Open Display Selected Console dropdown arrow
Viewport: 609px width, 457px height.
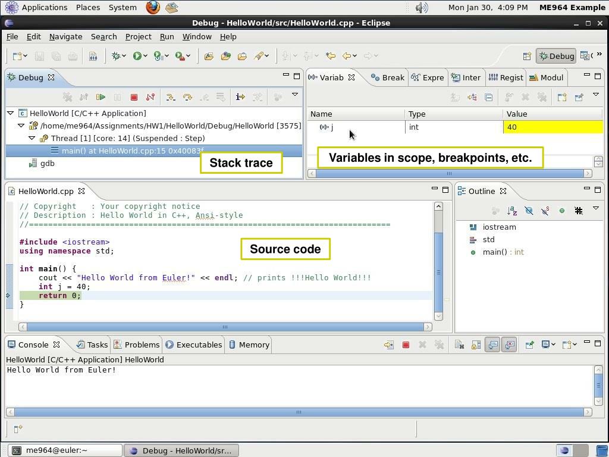click(553, 345)
